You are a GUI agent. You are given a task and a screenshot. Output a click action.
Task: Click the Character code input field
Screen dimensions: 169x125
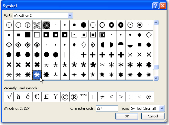[107, 108]
